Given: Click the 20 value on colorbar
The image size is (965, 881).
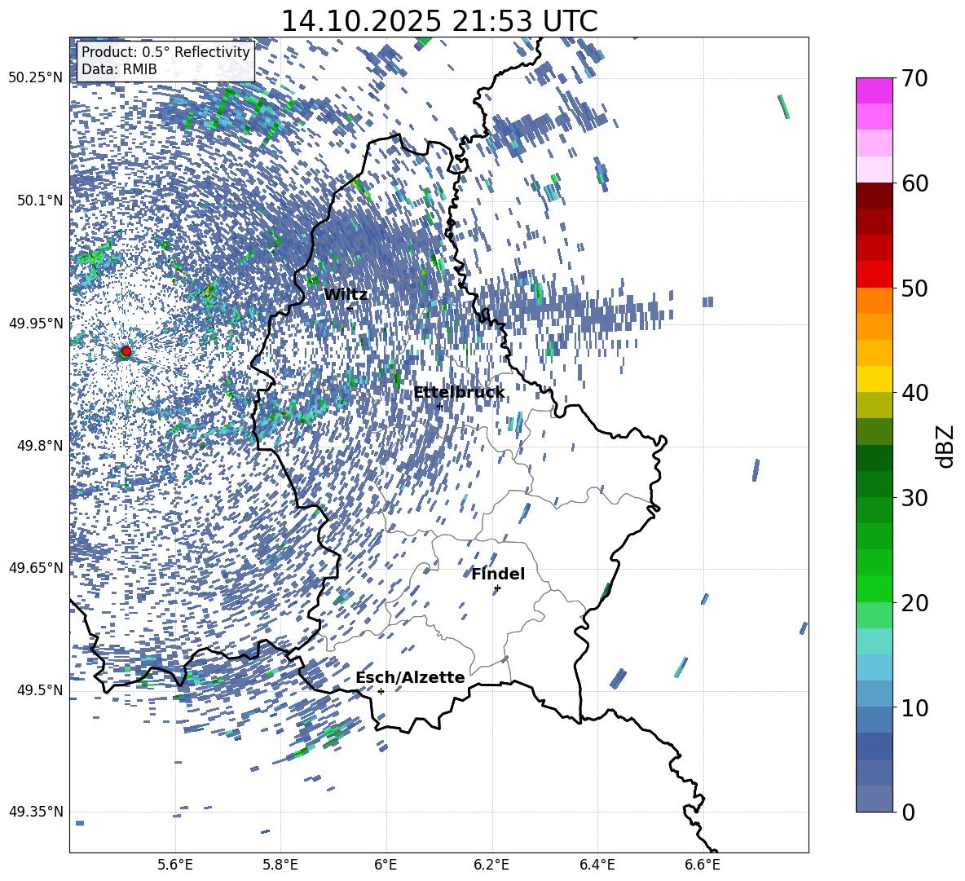Looking at the screenshot, I should (914, 603).
